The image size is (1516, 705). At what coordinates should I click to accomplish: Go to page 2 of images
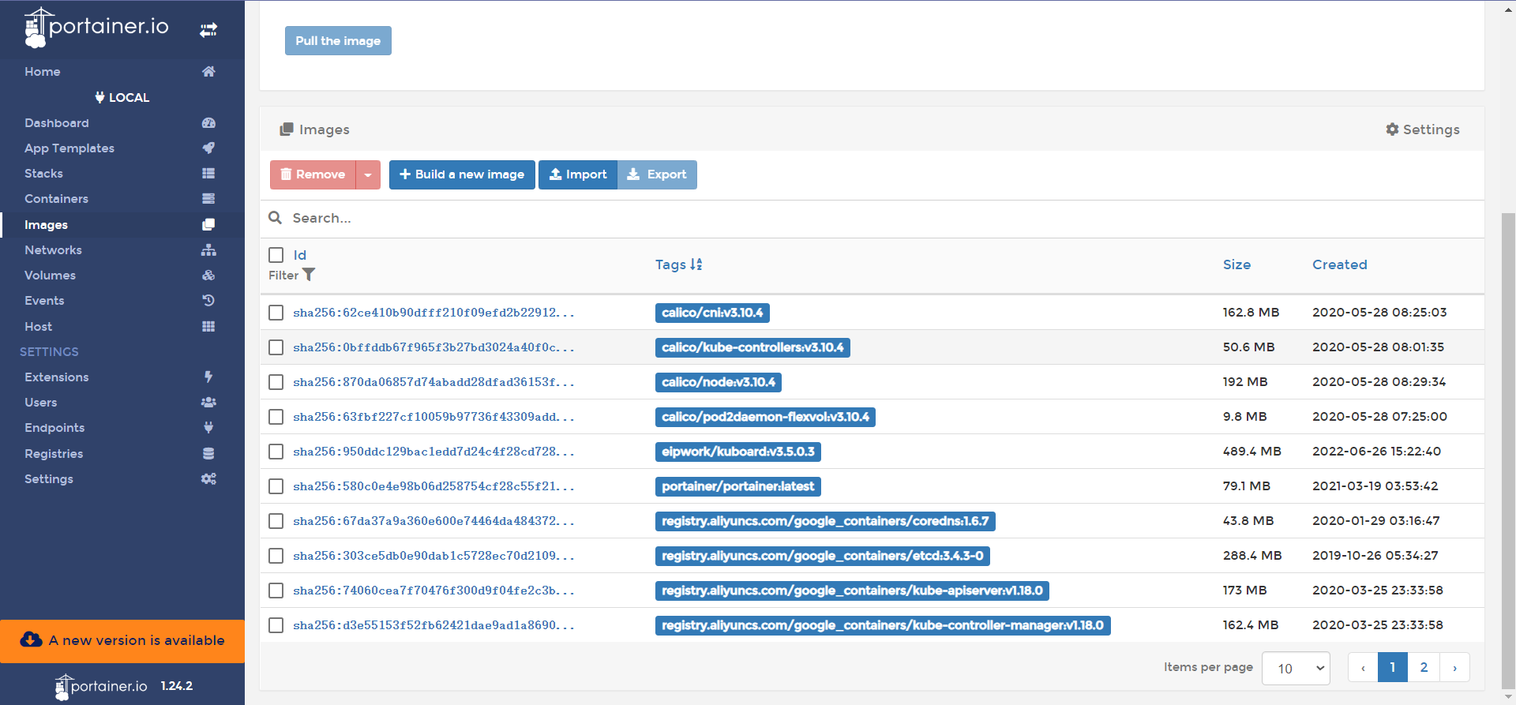(x=1424, y=668)
